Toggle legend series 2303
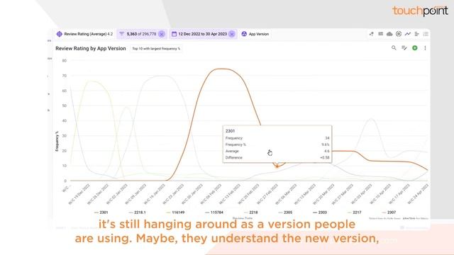 [x=320, y=212]
